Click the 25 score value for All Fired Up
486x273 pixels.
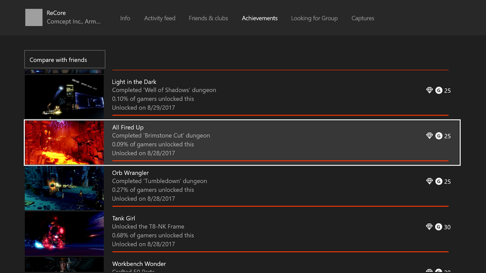(447, 136)
